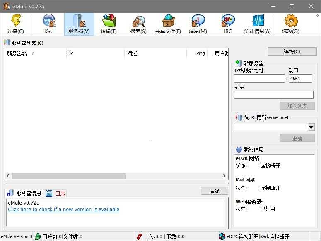Focus the server.met URL input box
321x241 pixels.
[271, 127]
